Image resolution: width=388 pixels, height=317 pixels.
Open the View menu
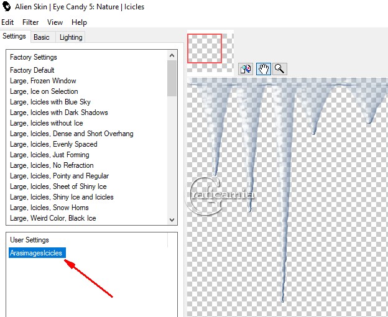coord(55,22)
